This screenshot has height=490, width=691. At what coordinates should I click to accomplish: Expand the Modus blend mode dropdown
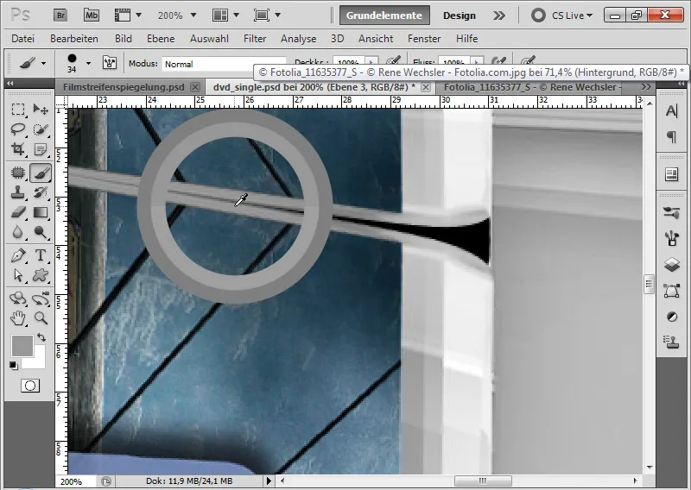coord(207,64)
